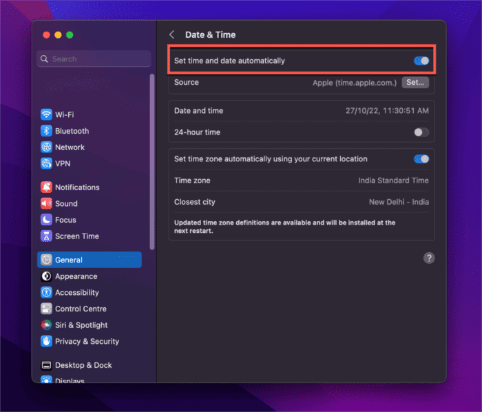Click the India Standard Time value
Viewport: 482px width, 412px height.
pyautogui.click(x=393, y=181)
